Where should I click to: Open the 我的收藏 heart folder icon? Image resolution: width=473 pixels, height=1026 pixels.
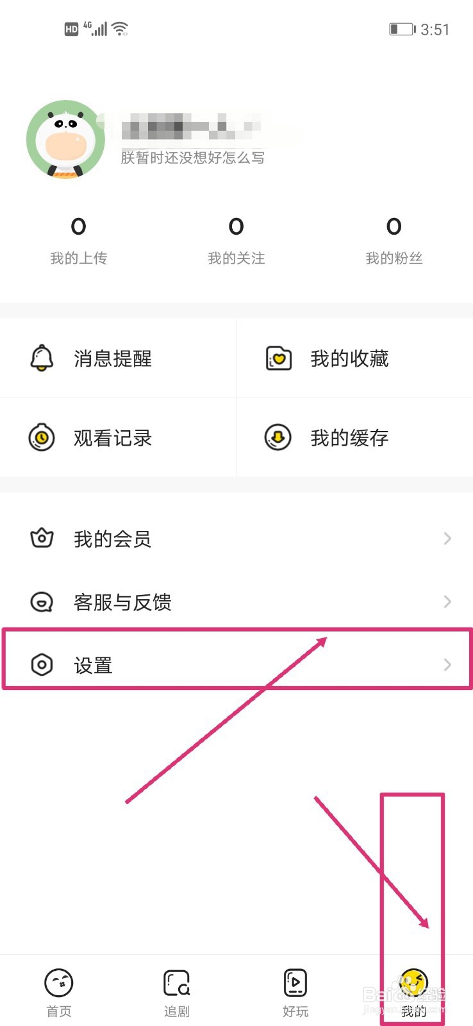pos(279,358)
